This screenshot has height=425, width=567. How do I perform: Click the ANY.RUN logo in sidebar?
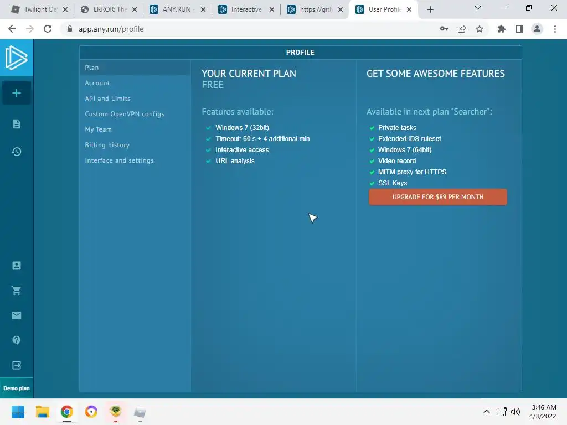coord(16,58)
